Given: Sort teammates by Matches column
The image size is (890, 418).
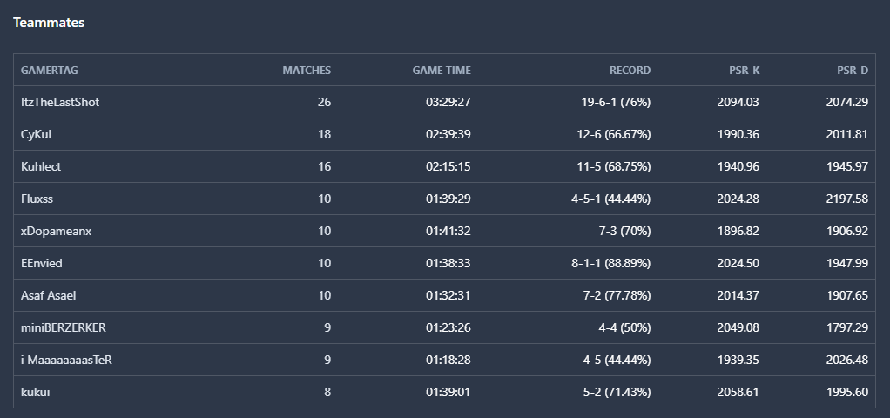Looking at the screenshot, I should [307, 71].
